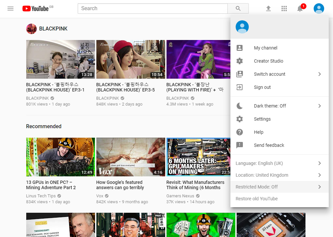Click 'How Google's featured answers' title
This screenshot has height=237, width=333.
tap(120, 185)
